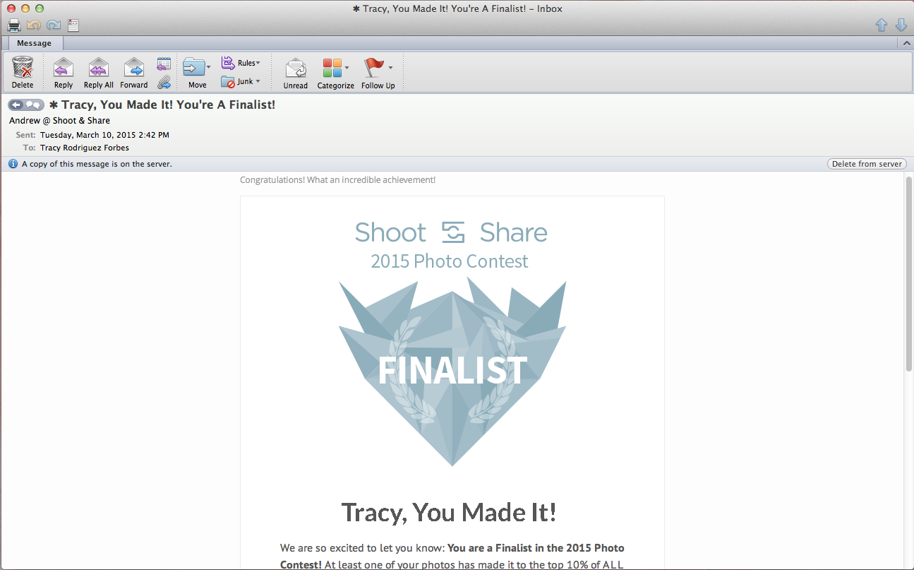
Task: Reply with meeting calendar icon
Action: [x=164, y=64]
